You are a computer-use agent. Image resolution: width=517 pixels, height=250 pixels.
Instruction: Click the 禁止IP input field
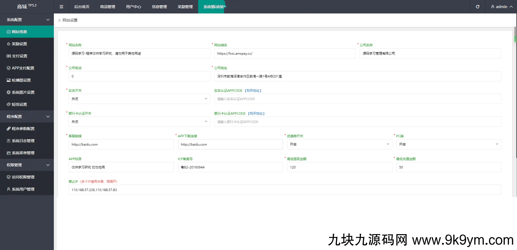(x=285, y=190)
